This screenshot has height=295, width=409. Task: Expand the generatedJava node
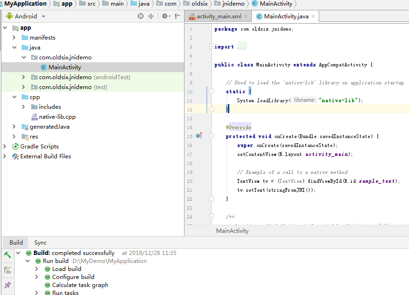point(14,127)
